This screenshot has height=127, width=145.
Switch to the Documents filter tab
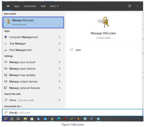[30, 6]
